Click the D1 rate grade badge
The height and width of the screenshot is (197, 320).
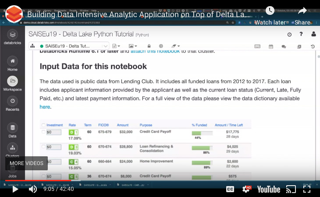[x=73, y=132]
